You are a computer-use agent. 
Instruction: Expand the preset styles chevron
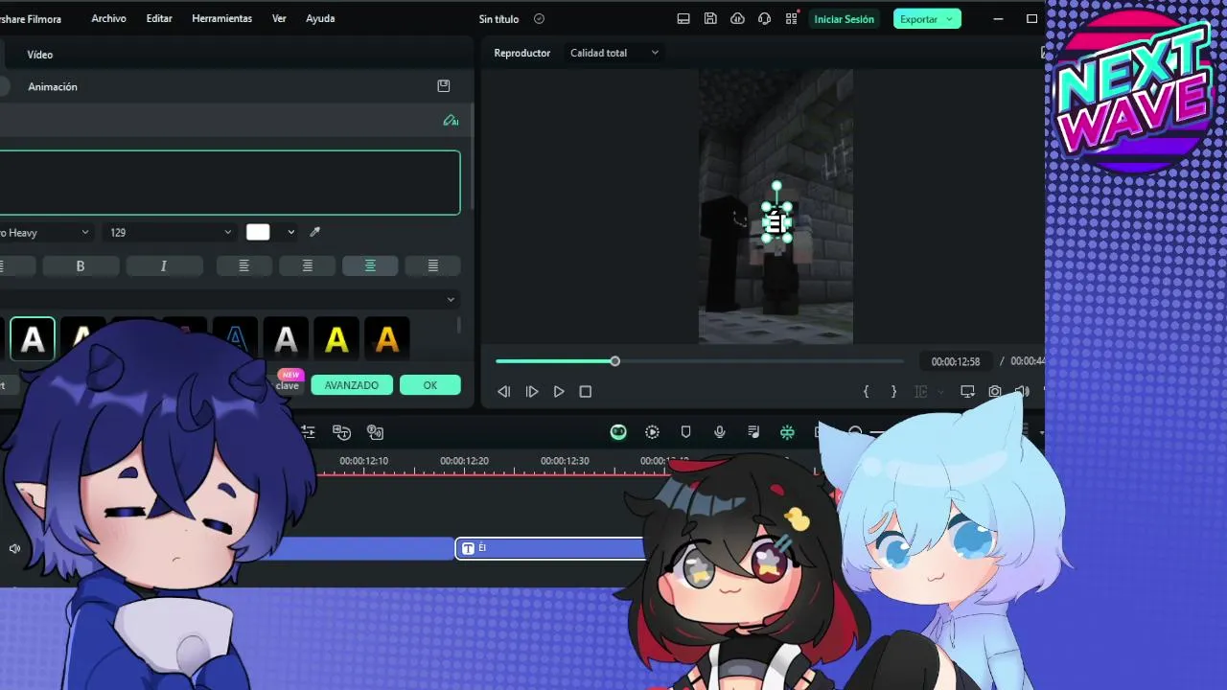(x=451, y=299)
